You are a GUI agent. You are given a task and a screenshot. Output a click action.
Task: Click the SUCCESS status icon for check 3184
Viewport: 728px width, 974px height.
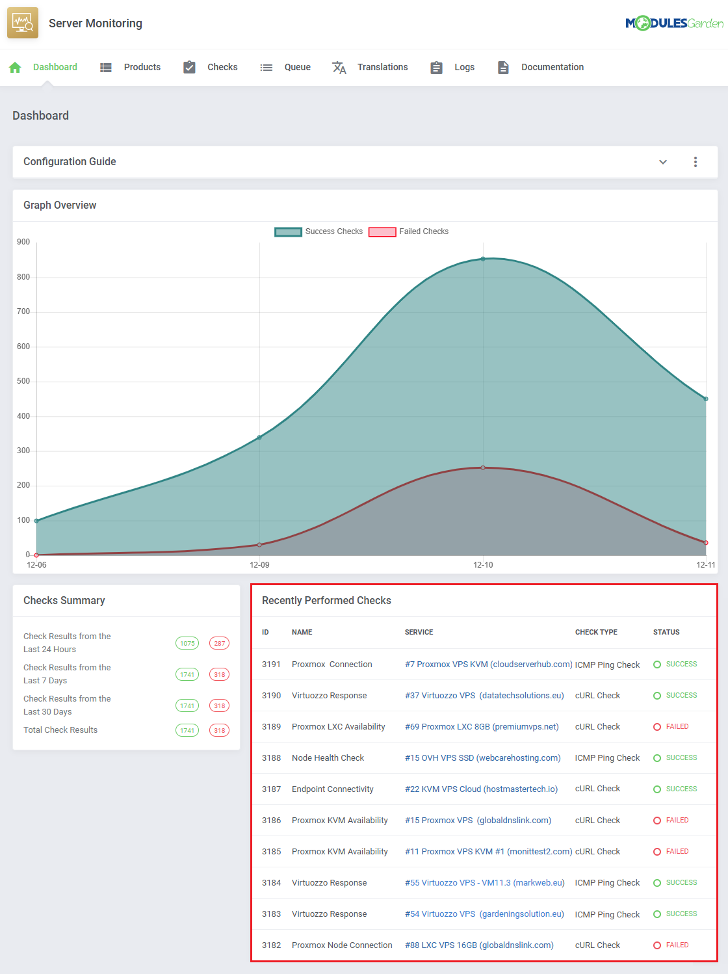tap(657, 883)
